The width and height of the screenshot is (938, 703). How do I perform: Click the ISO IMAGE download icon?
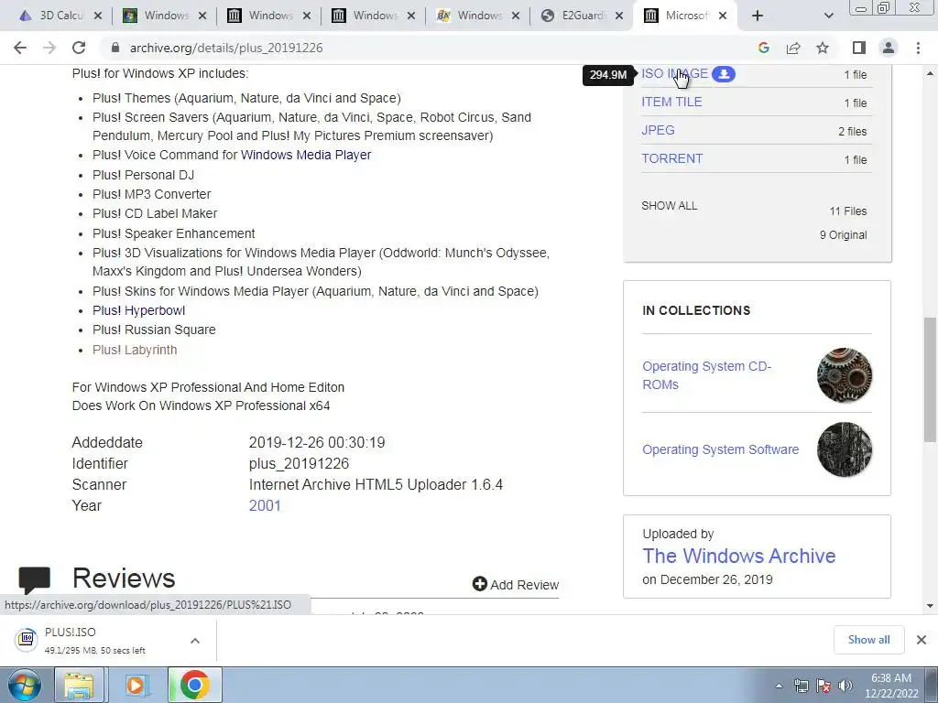coord(724,74)
